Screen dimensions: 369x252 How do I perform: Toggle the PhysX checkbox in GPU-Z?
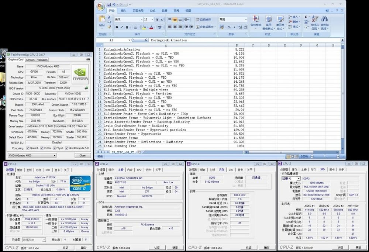(54, 148)
